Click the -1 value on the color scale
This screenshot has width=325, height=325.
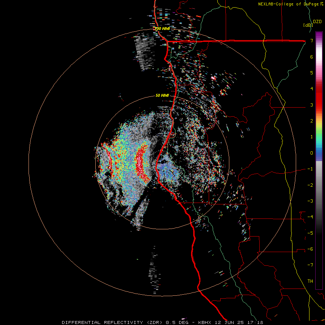[x=310, y=169]
